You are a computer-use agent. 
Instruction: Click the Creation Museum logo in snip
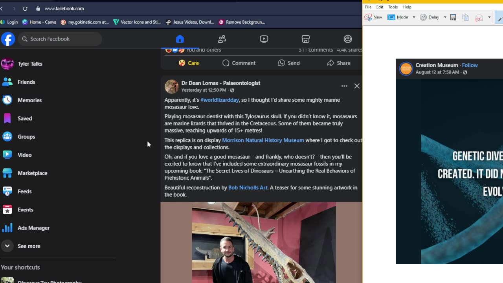[406, 69]
